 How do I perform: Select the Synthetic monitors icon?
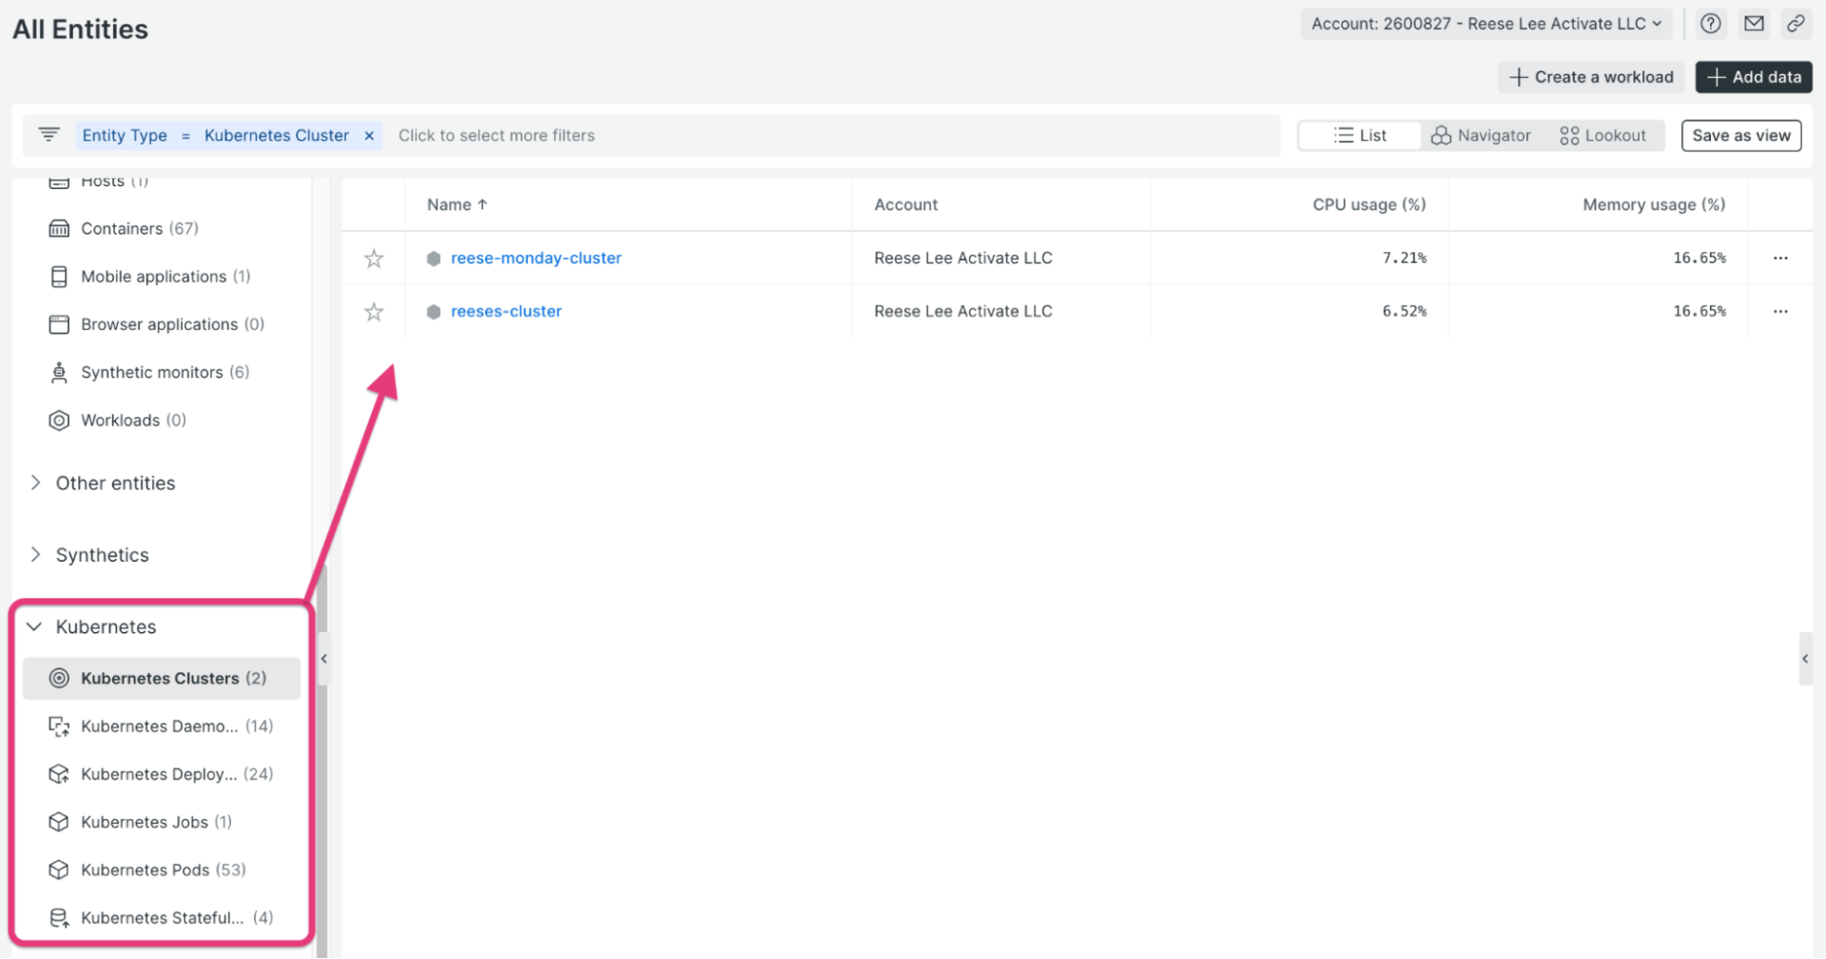pos(59,372)
